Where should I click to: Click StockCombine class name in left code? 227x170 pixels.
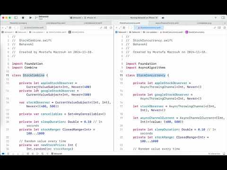34,75
